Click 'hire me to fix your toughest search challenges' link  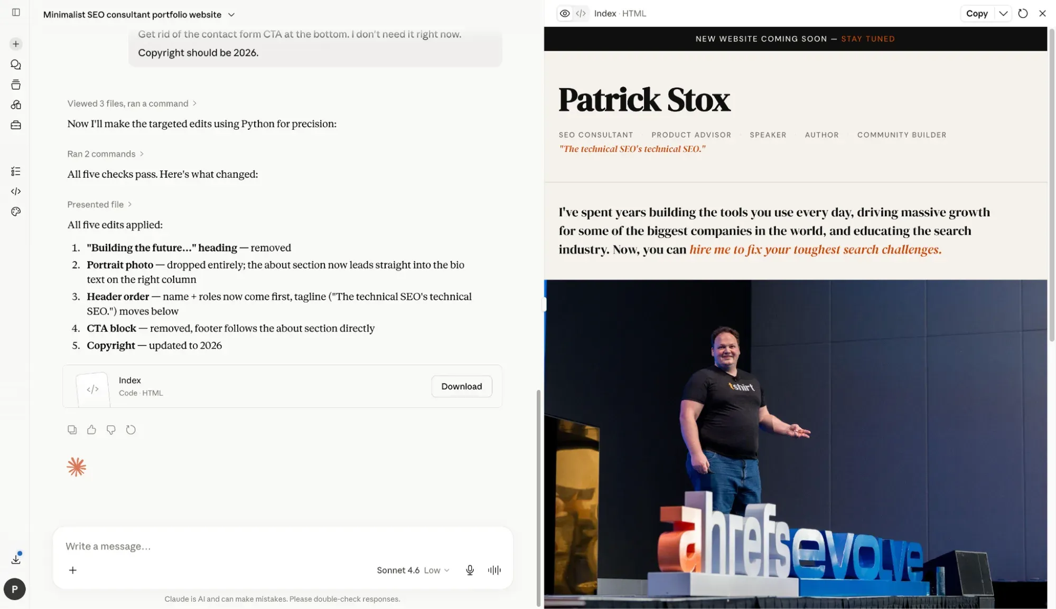[815, 249]
